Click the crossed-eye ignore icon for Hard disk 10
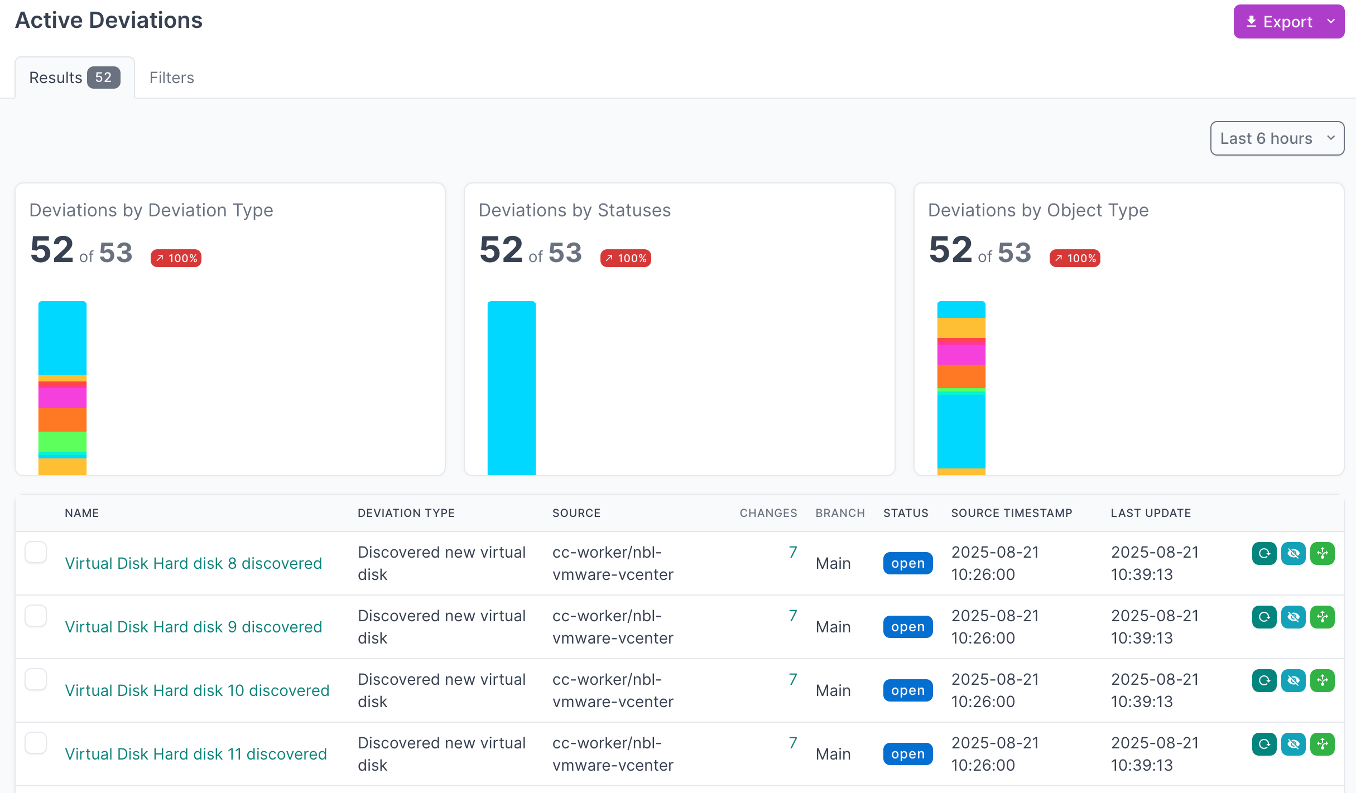 pyautogui.click(x=1293, y=680)
